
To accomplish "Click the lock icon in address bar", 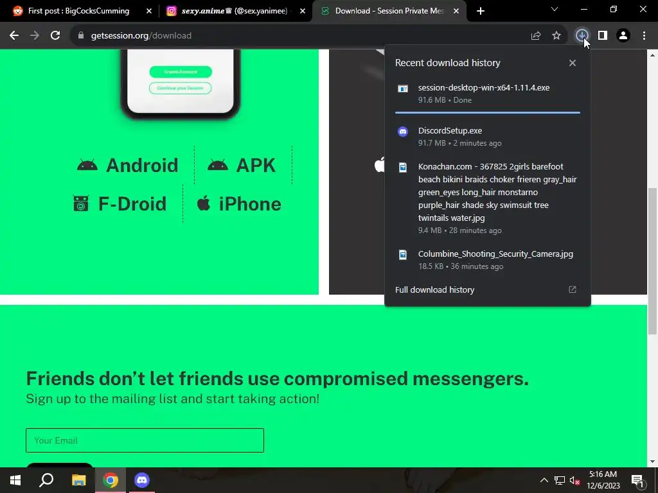I will pos(80,36).
